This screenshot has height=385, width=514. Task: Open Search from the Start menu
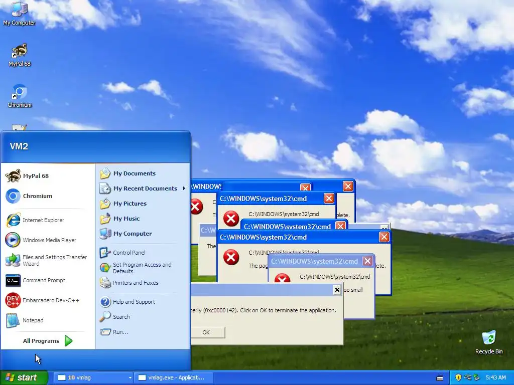pos(143,317)
